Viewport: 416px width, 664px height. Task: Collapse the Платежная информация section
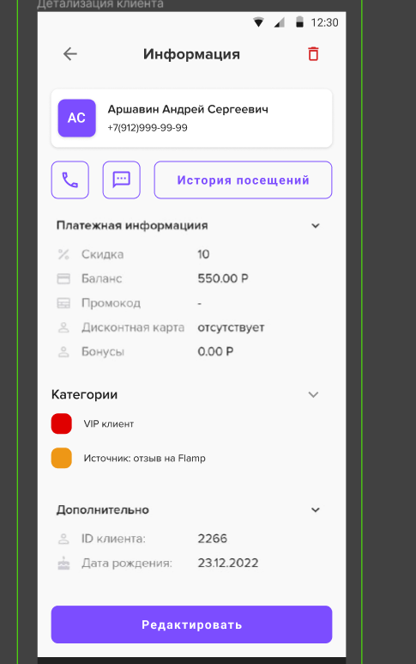tap(316, 226)
